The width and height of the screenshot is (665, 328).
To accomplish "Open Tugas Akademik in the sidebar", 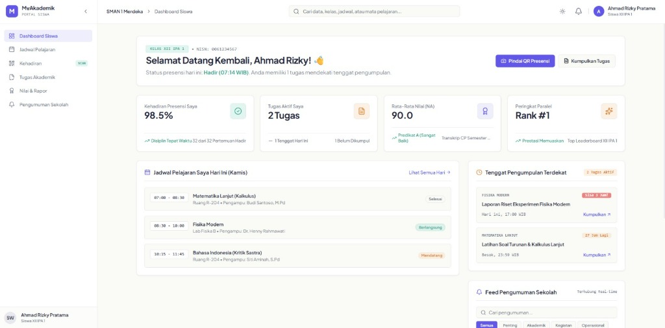I will (48, 77).
